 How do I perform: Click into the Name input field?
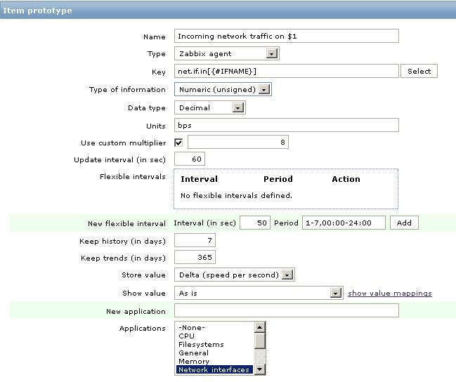point(287,36)
